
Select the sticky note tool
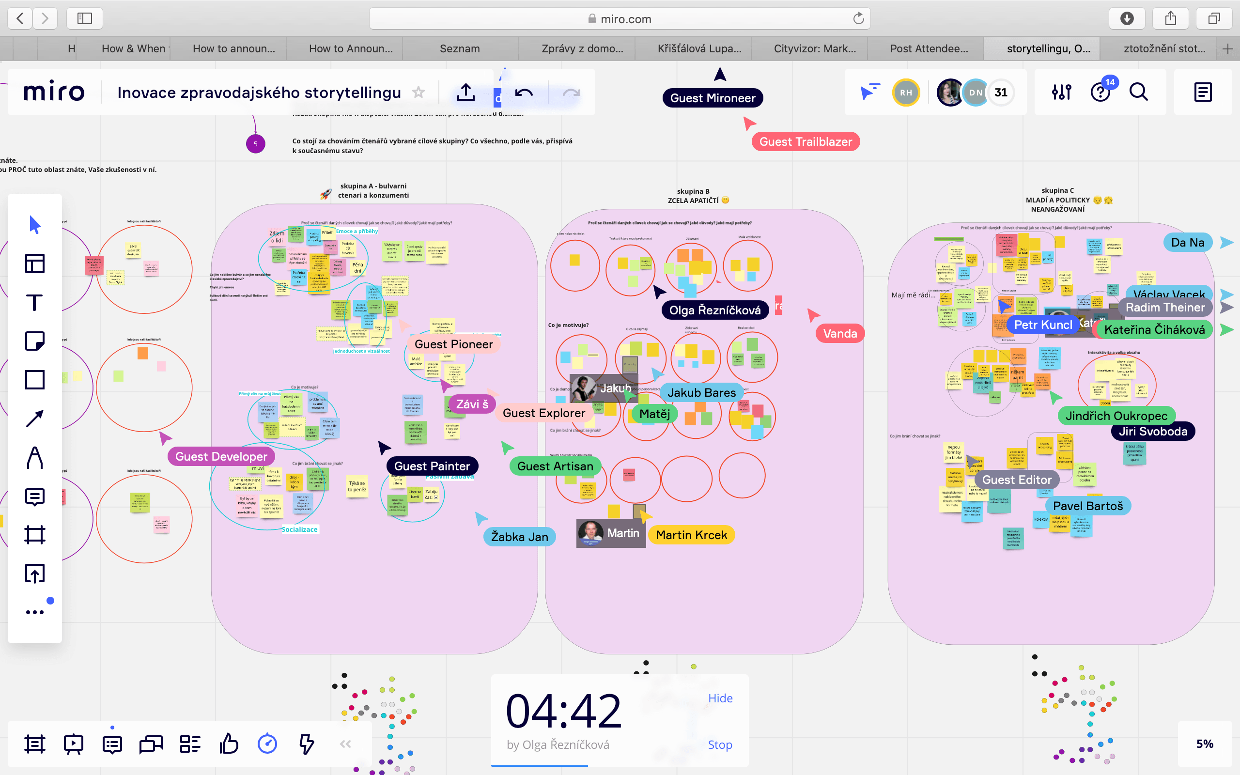[34, 341]
